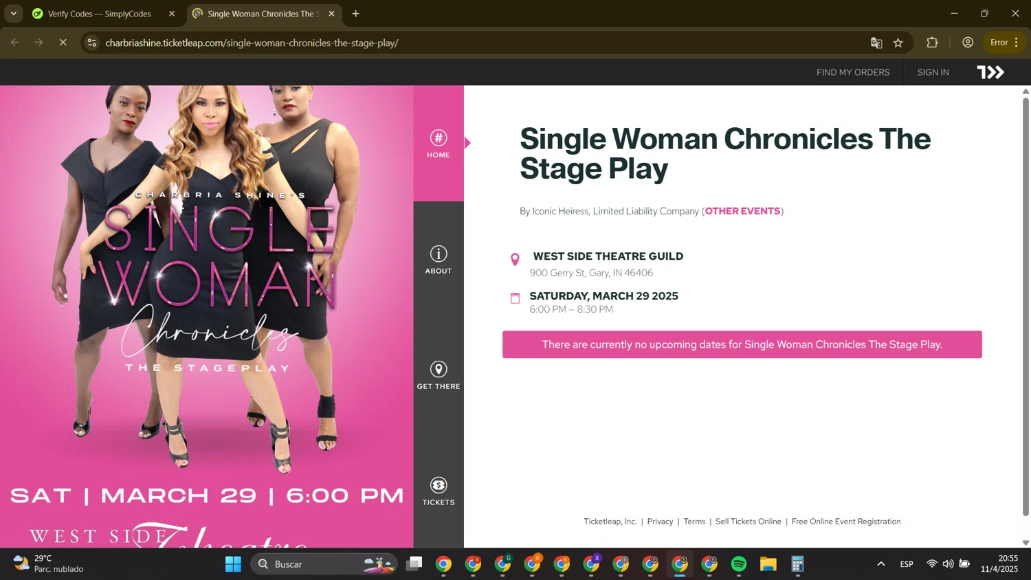Open the Free Online Event Registration link

(846, 522)
